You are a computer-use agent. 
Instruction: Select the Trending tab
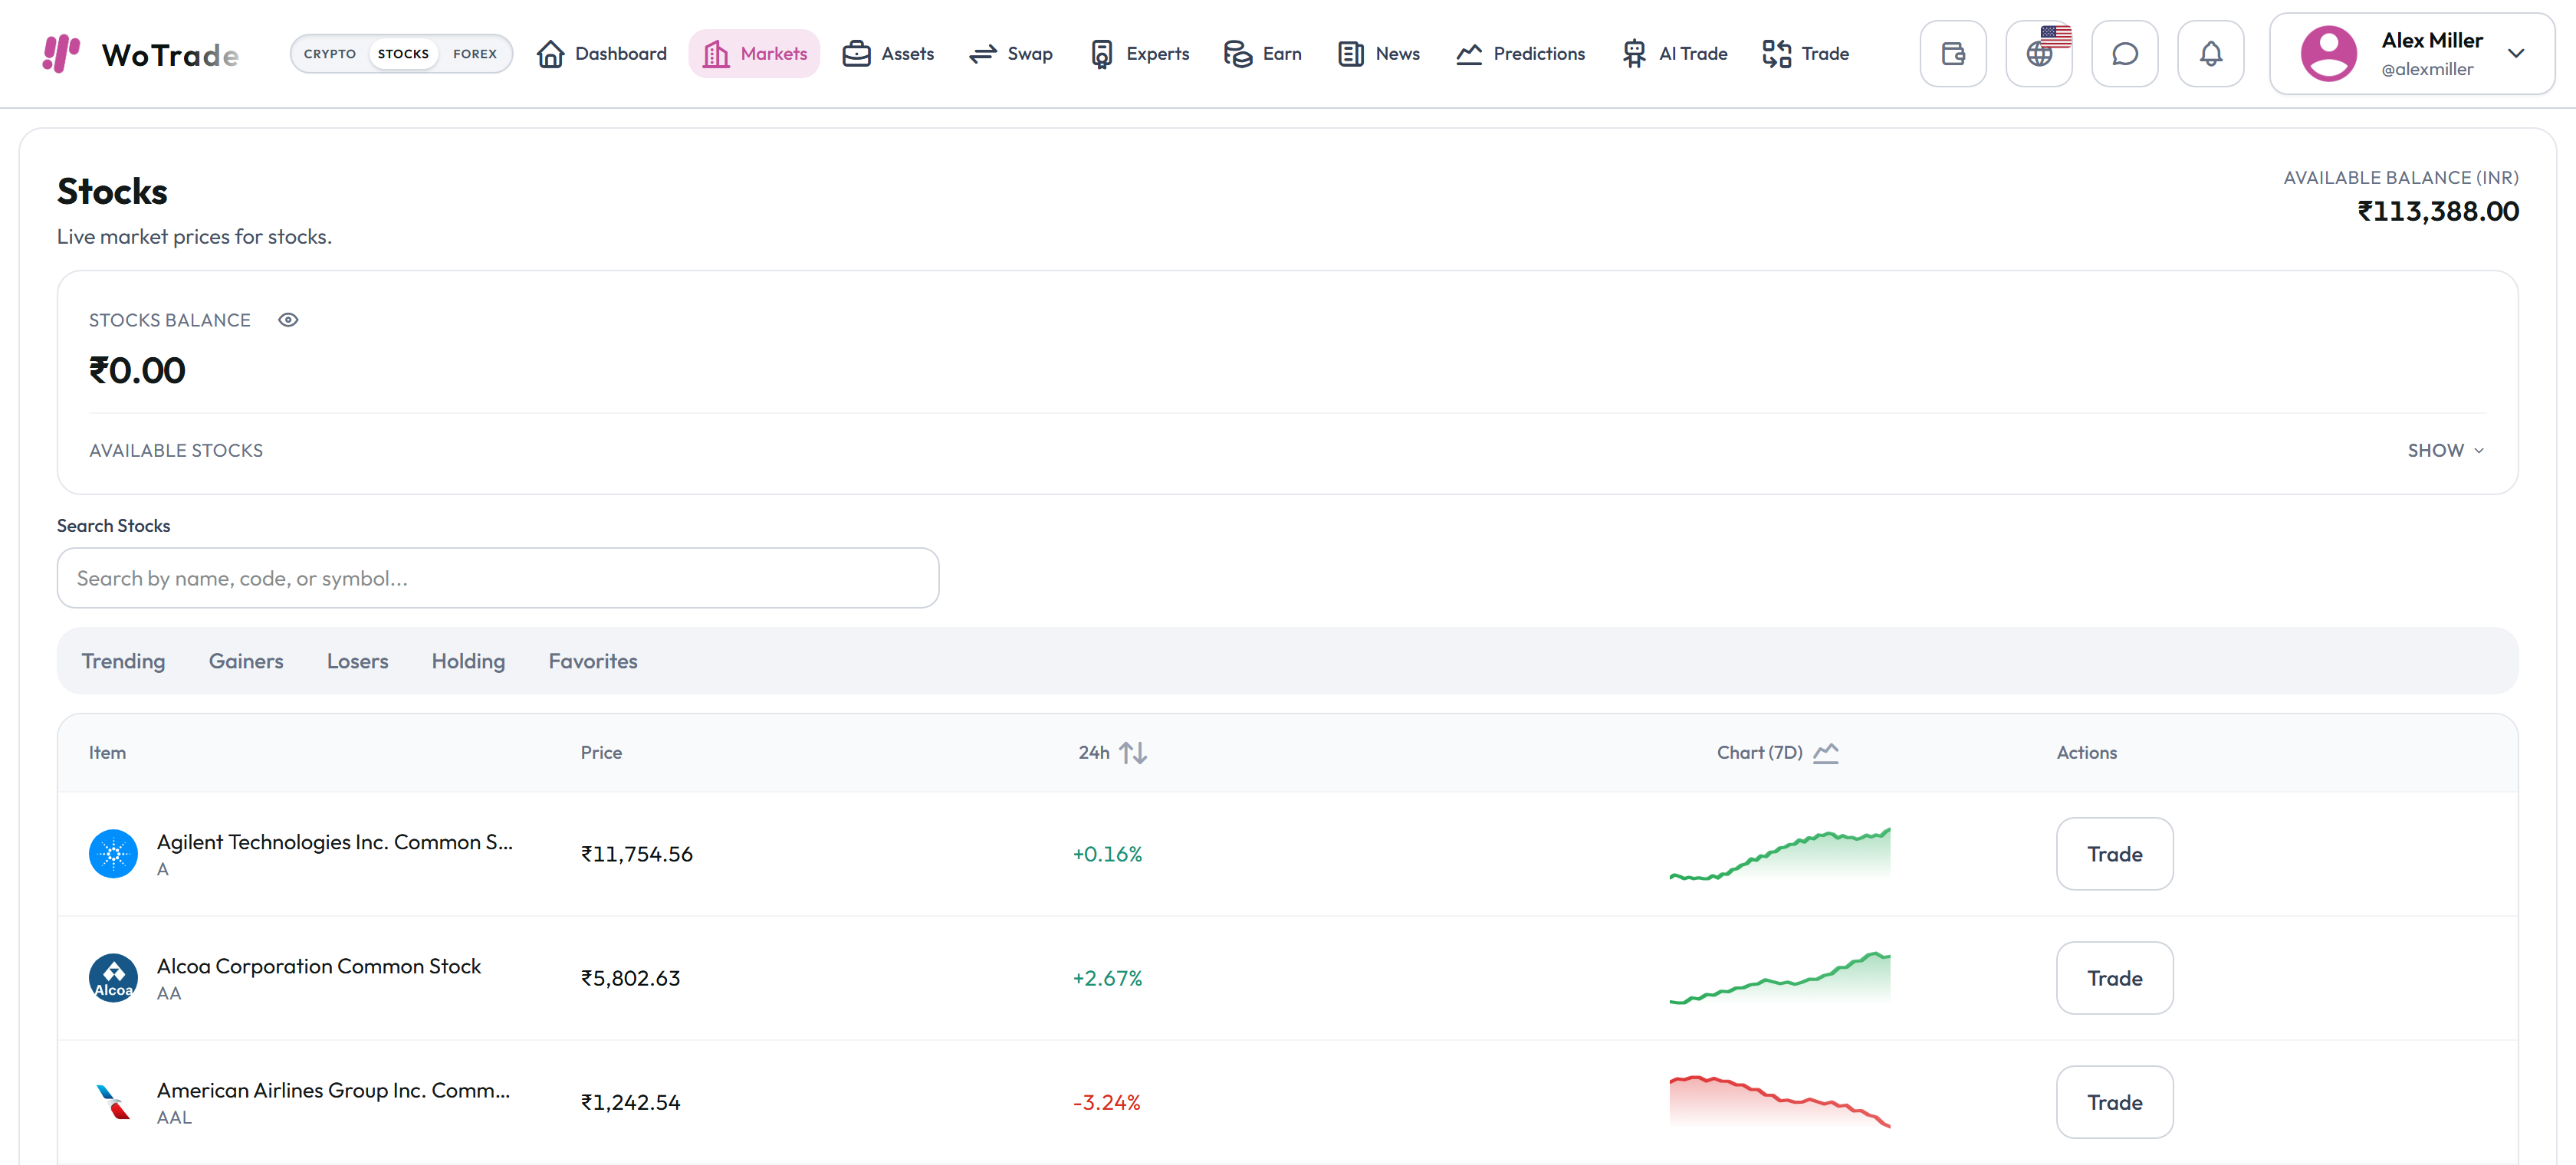[123, 661]
